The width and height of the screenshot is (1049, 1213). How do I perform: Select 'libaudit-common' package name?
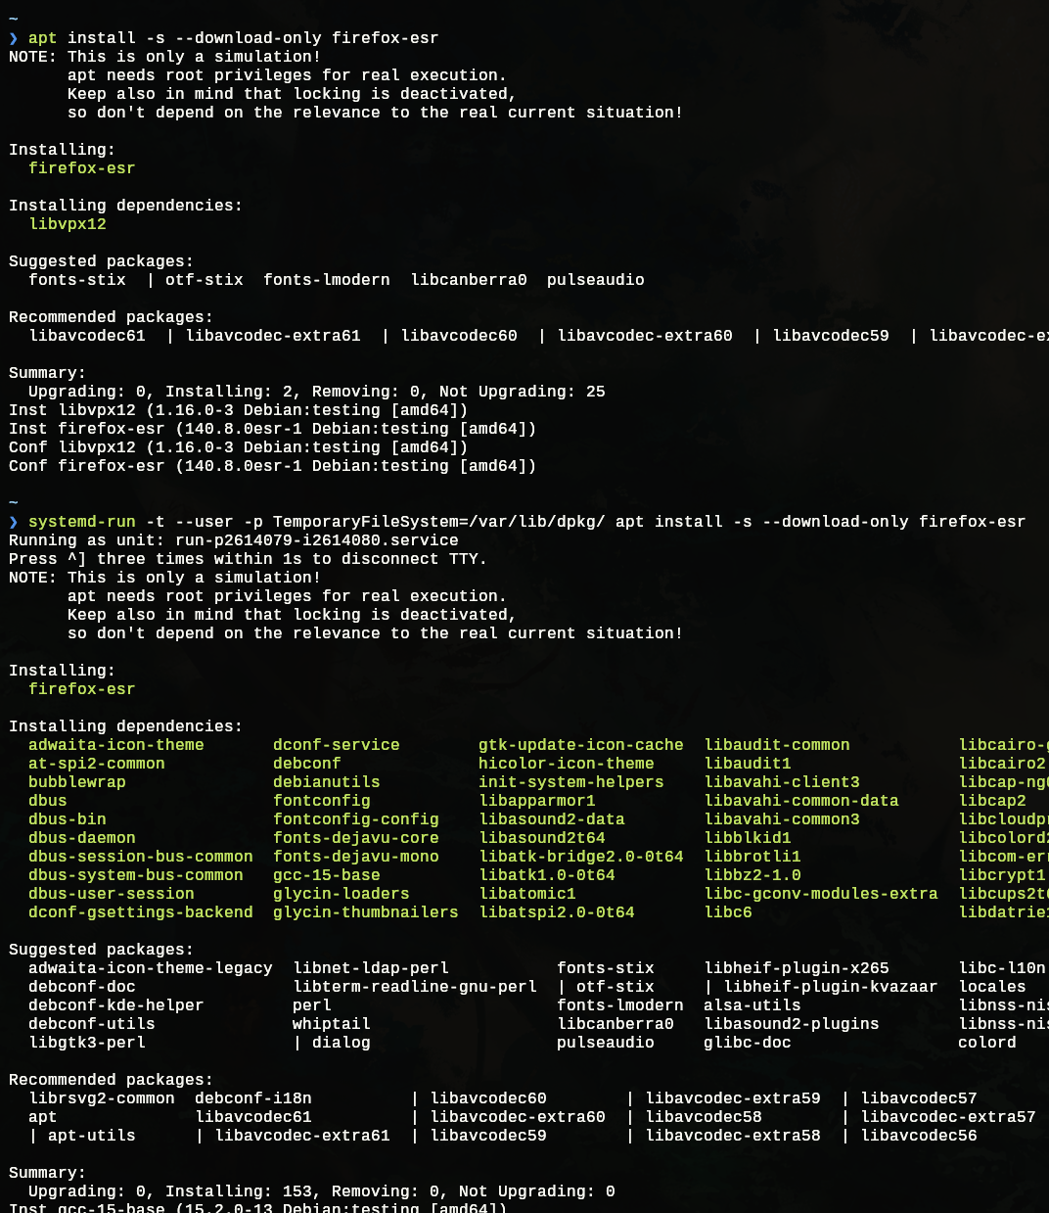(777, 745)
